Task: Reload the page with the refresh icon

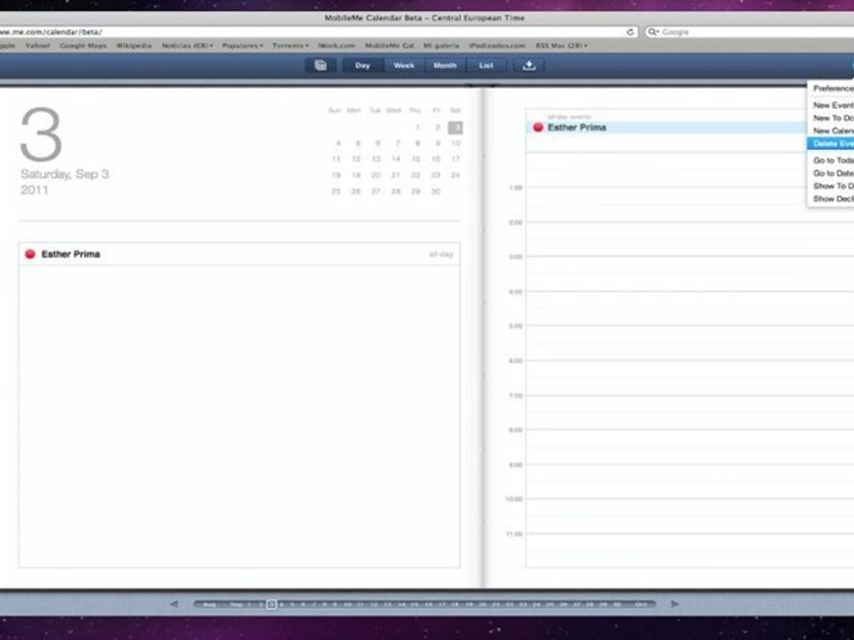Action: click(630, 32)
